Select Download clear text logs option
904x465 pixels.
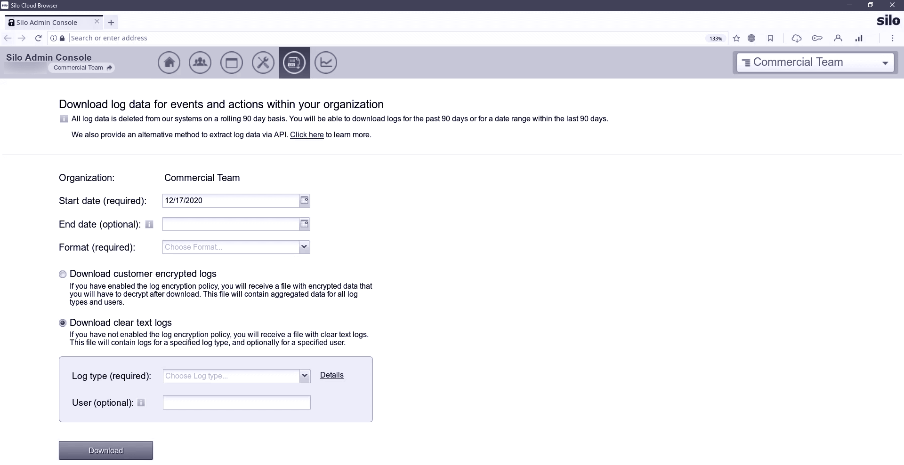coord(63,323)
